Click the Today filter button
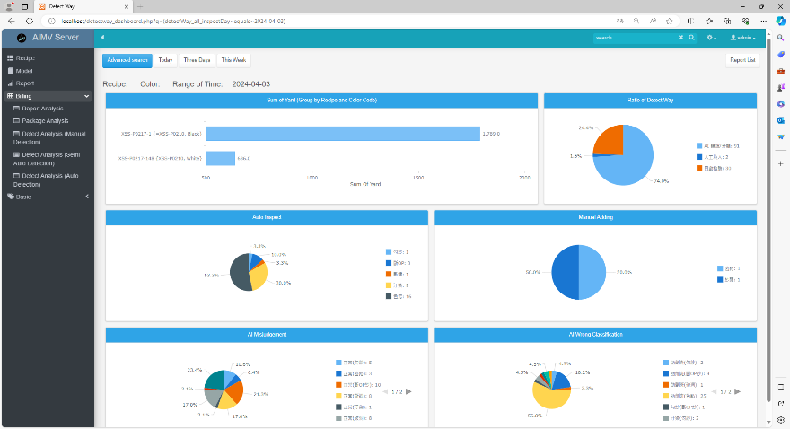The width and height of the screenshot is (790, 429). coord(165,60)
